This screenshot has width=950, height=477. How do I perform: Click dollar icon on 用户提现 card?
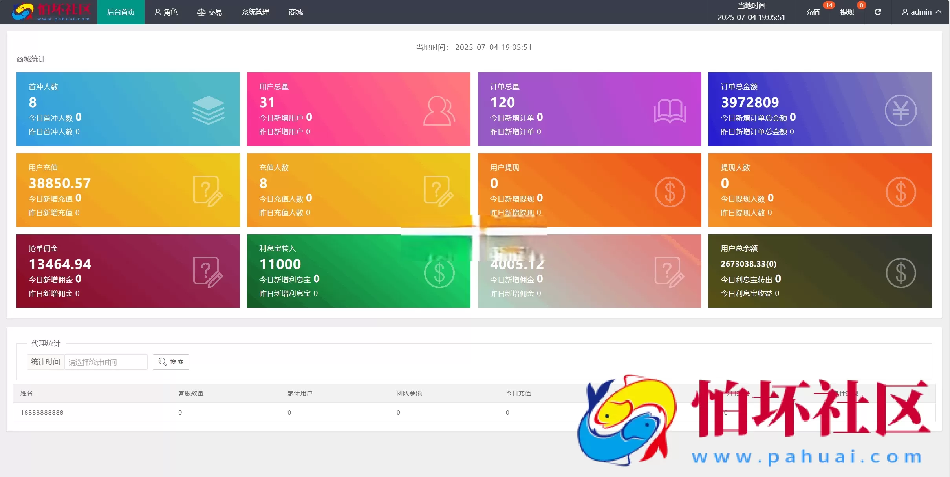(x=670, y=192)
